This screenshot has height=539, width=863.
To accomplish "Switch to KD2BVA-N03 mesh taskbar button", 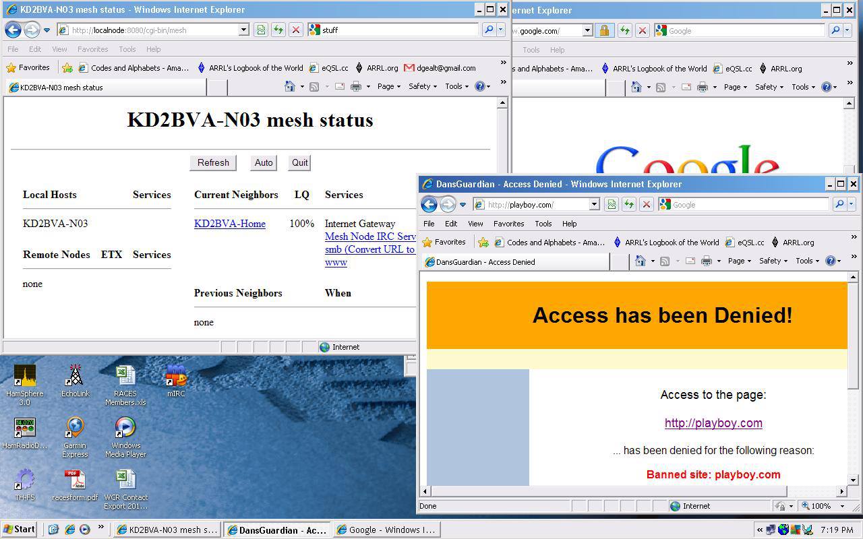I will tap(167, 530).
